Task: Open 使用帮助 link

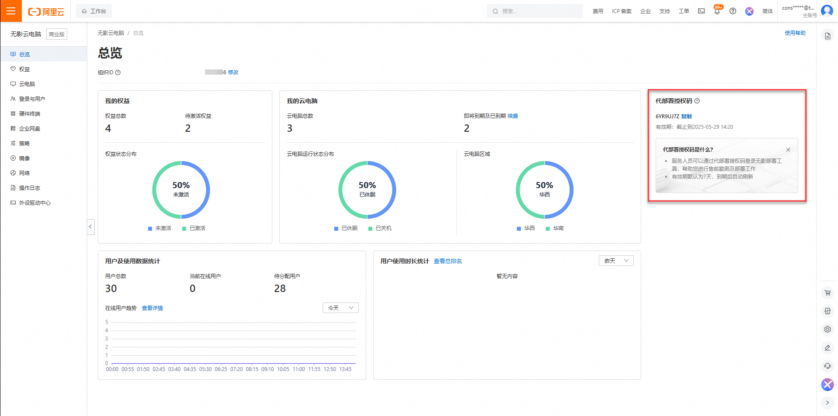Action: (x=795, y=33)
